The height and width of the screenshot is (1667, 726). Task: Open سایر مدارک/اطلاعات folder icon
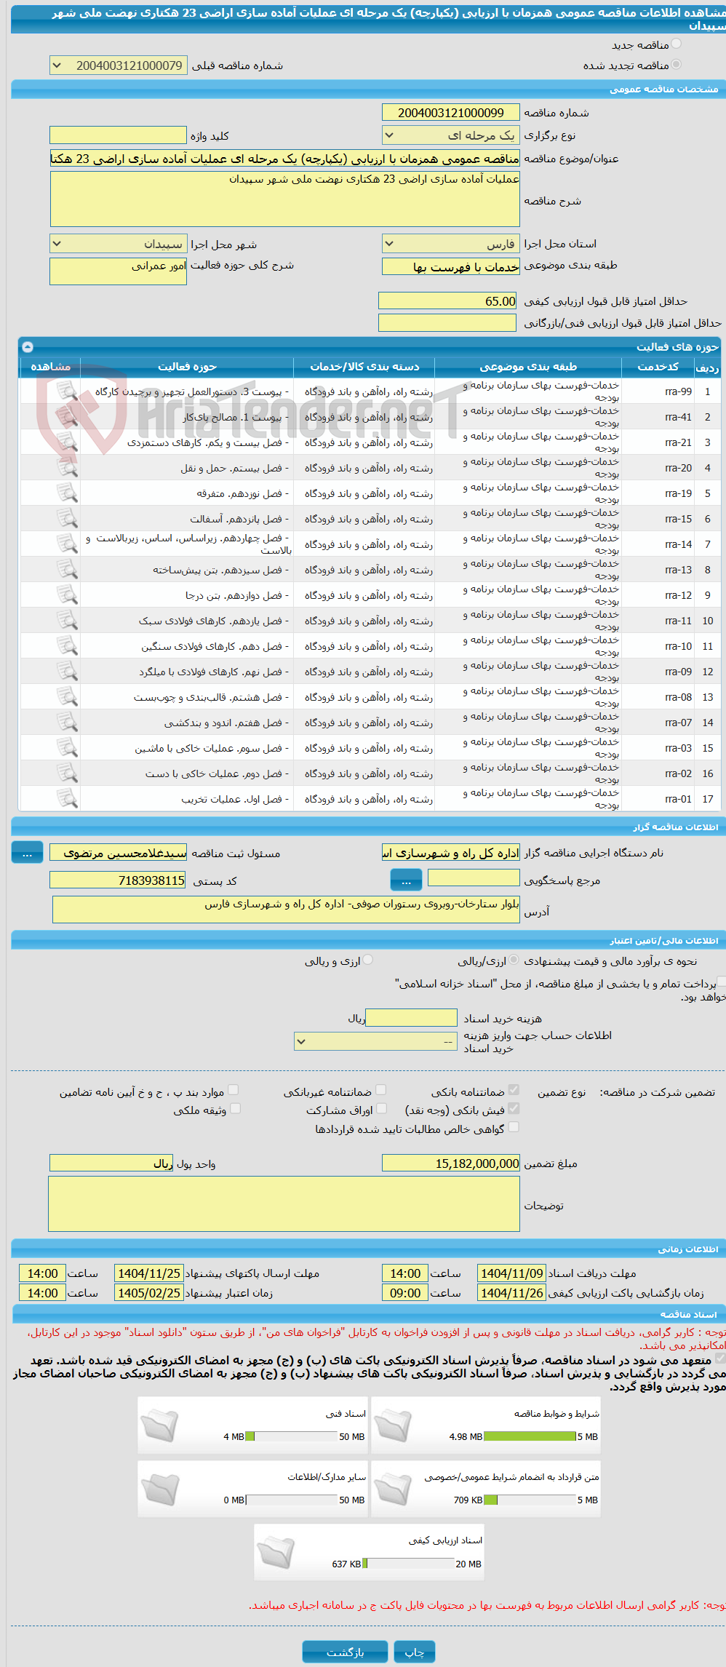tap(159, 1488)
